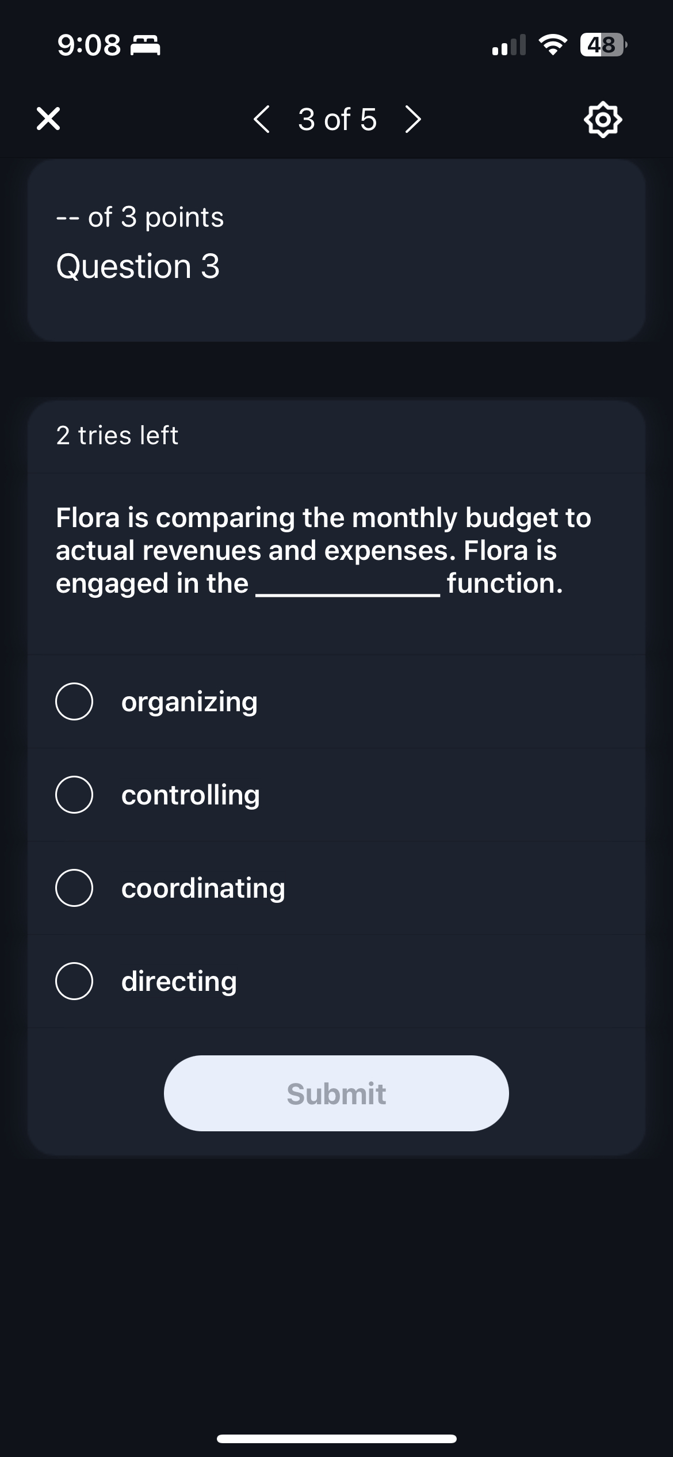
Task: Select the controlling answer option
Action: [190, 794]
